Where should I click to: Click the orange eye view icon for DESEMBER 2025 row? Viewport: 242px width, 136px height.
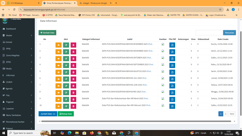click(x=58, y=44)
